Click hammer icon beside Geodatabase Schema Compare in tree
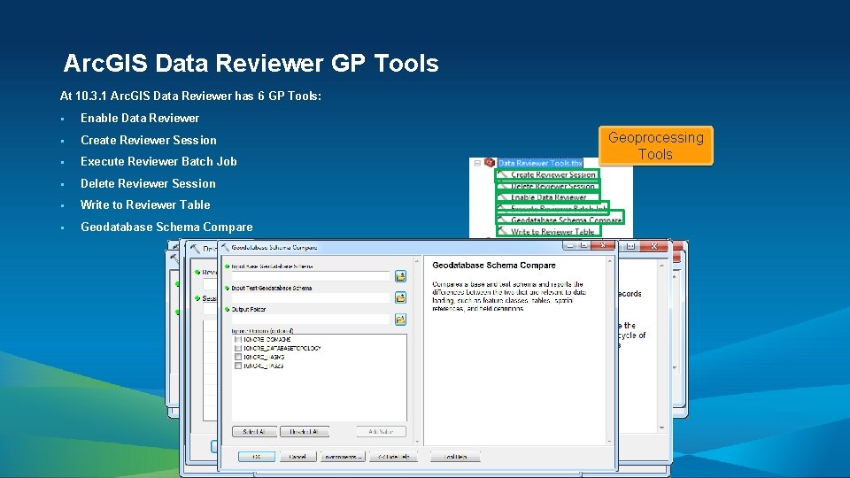Screen dimensions: 850x478 click(x=503, y=220)
